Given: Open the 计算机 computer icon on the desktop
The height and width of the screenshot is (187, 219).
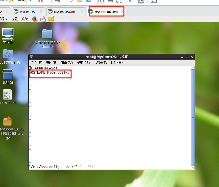Looking at the screenshot, I should tap(8, 33).
